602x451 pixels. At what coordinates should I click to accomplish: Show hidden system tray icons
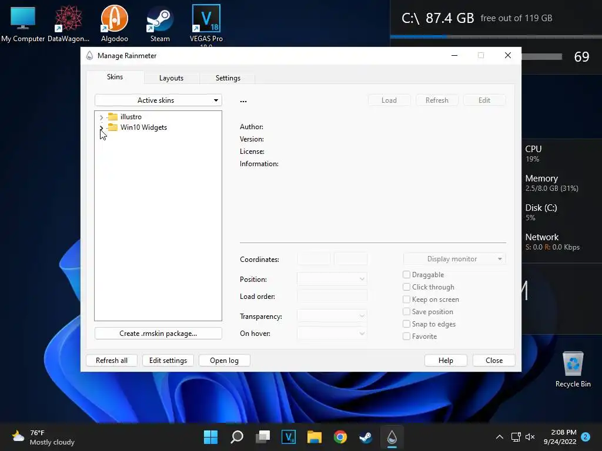(x=500, y=437)
